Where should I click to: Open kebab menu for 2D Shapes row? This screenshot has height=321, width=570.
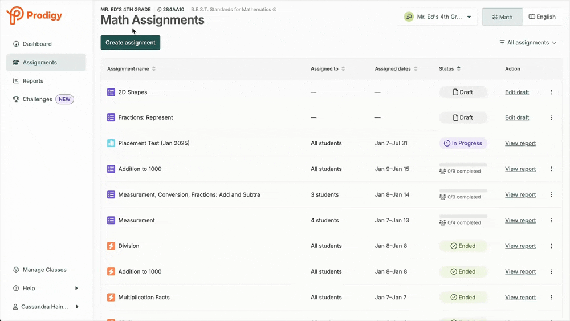[551, 92]
